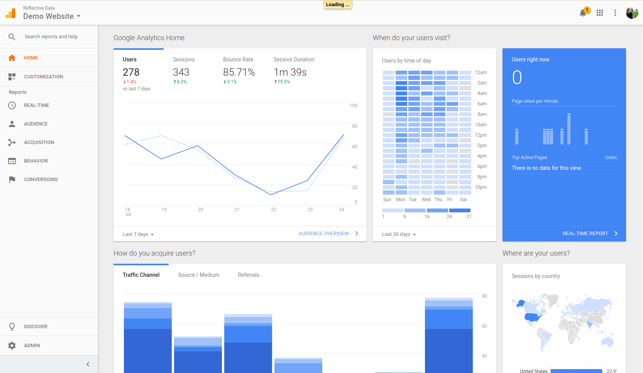This screenshot has height=373, width=643.
Task: Click the Google Analytics logo
Action: pyautogui.click(x=11, y=14)
